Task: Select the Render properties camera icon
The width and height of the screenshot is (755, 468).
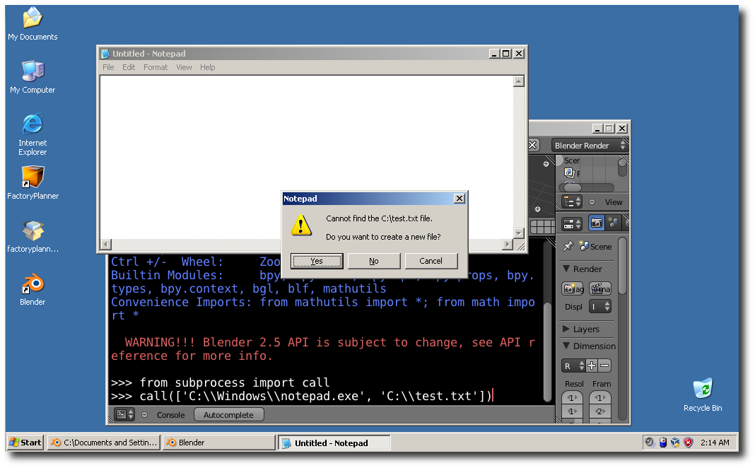Action: (x=596, y=223)
